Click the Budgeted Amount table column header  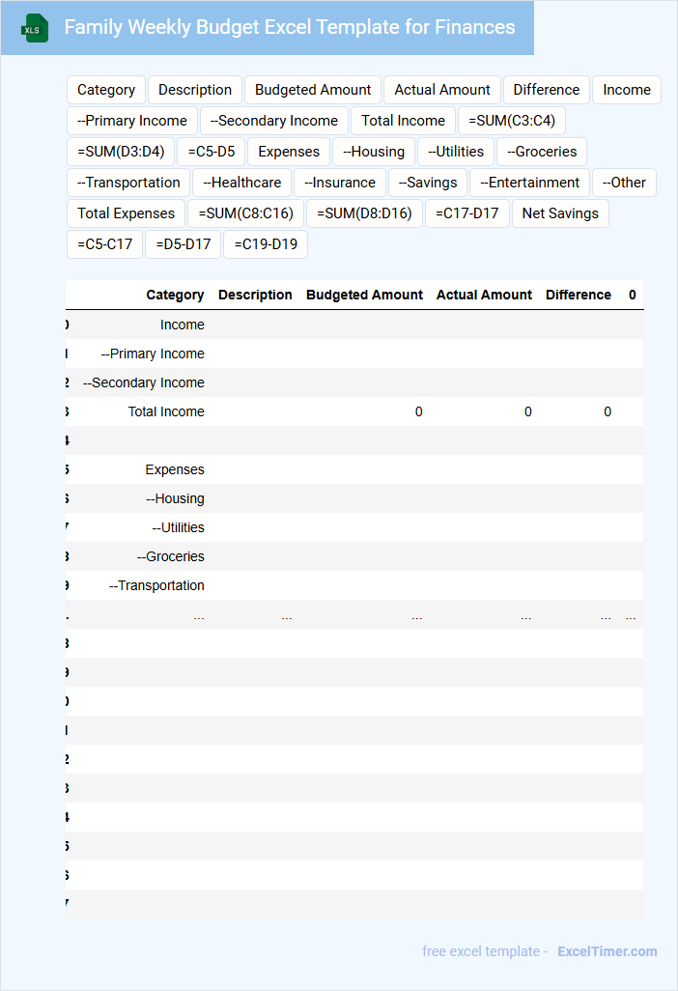(x=364, y=296)
